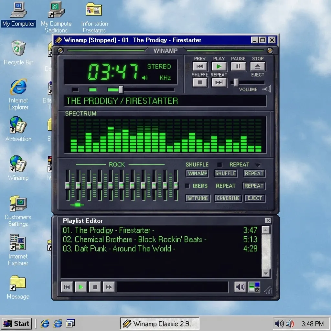This screenshot has height=331, width=331.
Task: Click the tray speaker icon with red mark
Action: coord(290,323)
